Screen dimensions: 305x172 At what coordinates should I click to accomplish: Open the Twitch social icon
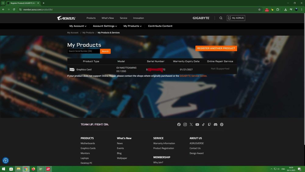coord(209,124)
